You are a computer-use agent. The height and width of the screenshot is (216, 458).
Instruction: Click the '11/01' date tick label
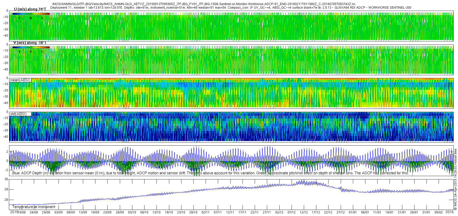click(377, 212)
